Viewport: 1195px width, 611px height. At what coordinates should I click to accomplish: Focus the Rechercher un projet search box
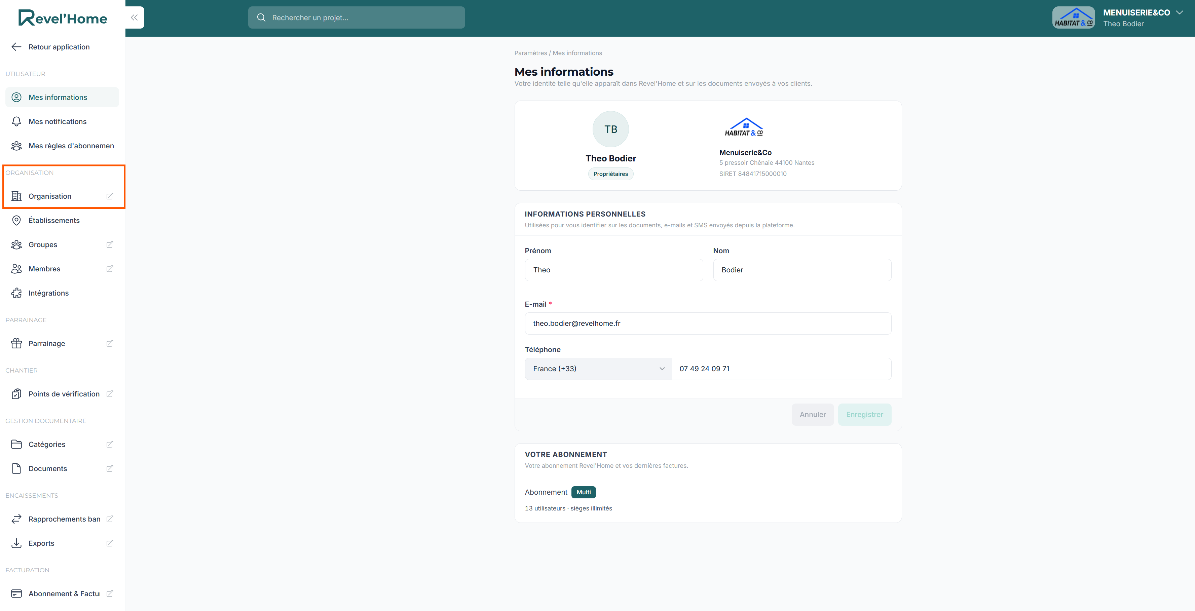click(x=356, y=17)
